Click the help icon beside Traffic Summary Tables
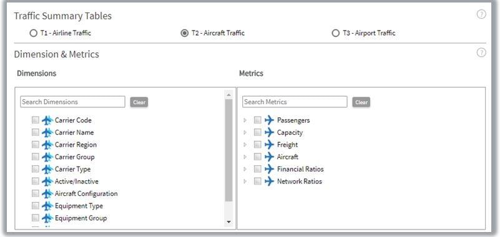This screenshot has width=500, height=237. pos(481,14)
